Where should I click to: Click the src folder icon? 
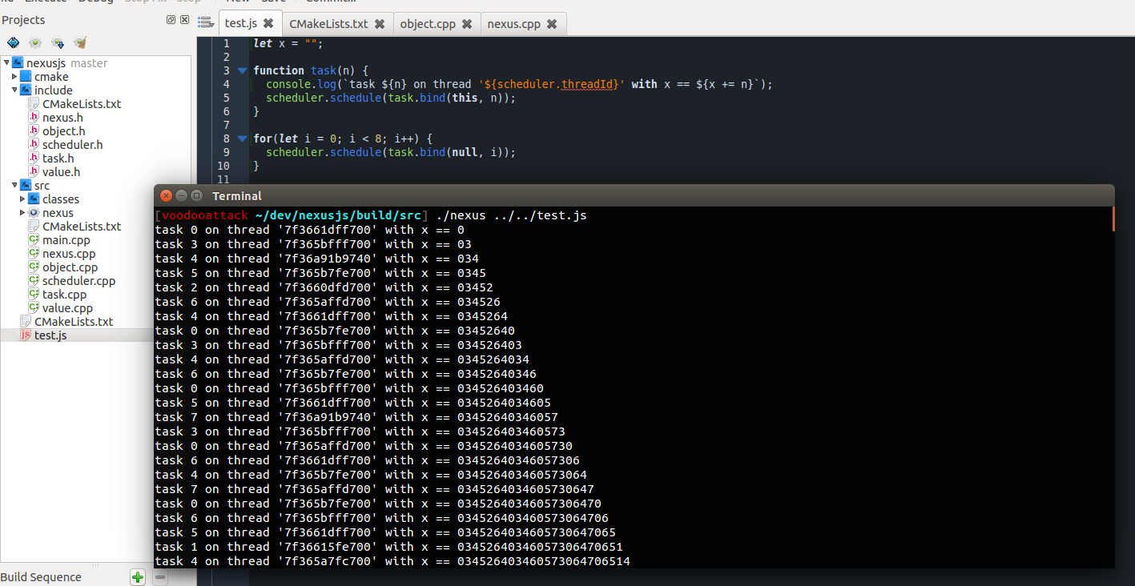(x=26, y=186)
